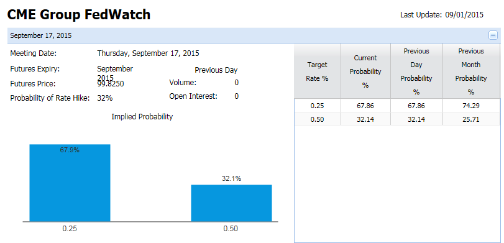
Task: Click the 67.9% blue probability bar
Action: 70,183
